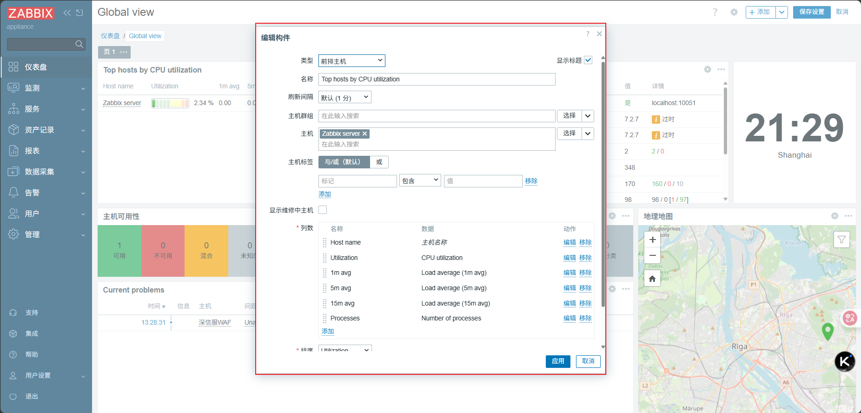Click the help icon in edit widget dialog

(588, 34)
